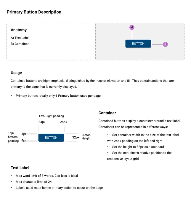Select the A) Text Label list item

pos(20,38)
